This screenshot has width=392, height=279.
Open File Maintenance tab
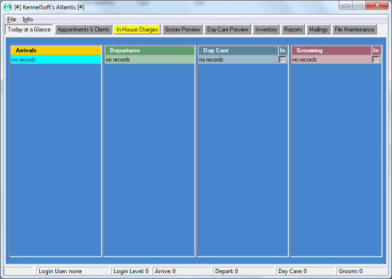354,30
